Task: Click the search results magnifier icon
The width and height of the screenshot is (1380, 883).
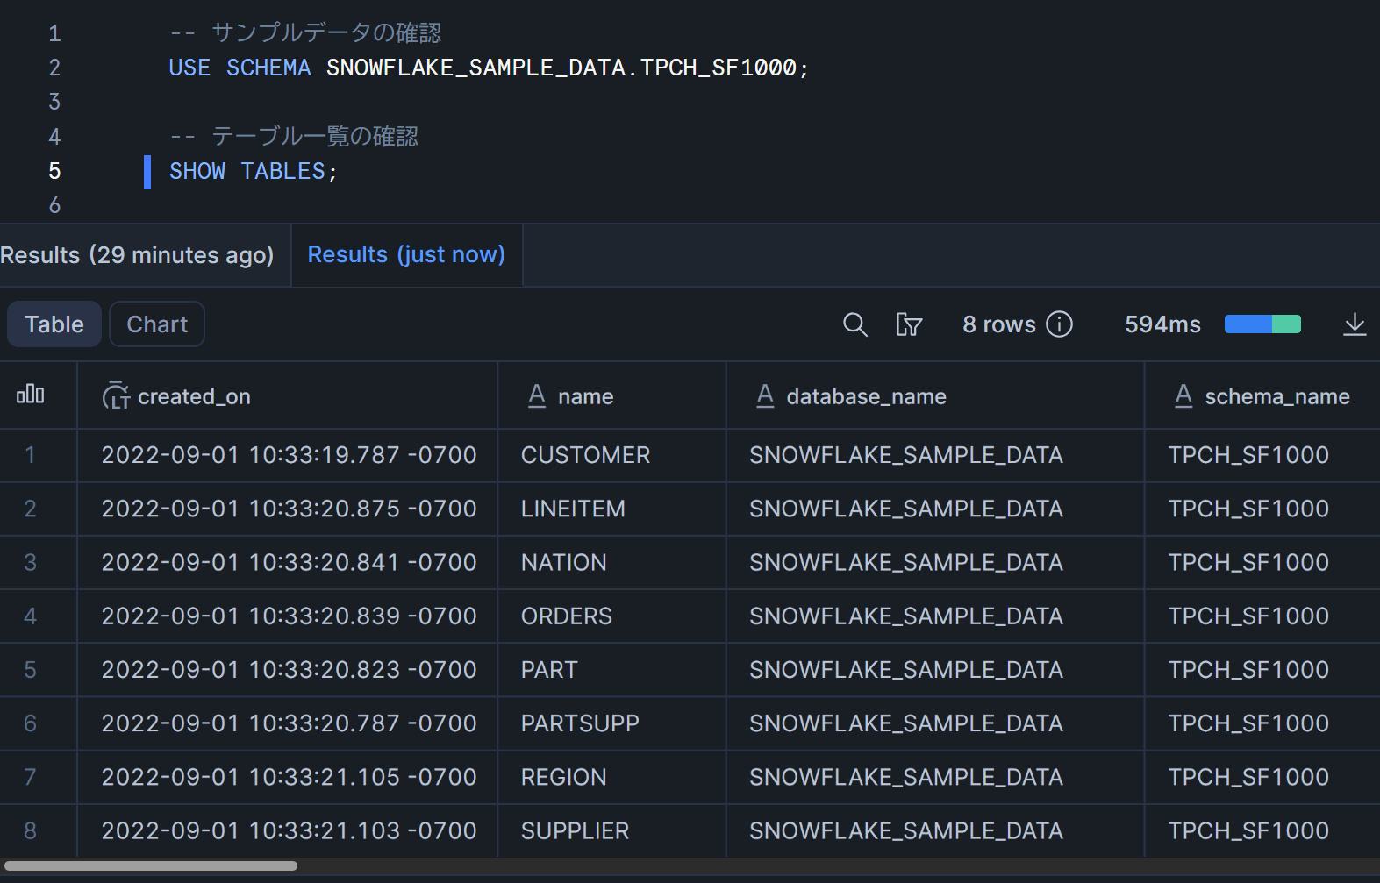Action: pos(854,324)
